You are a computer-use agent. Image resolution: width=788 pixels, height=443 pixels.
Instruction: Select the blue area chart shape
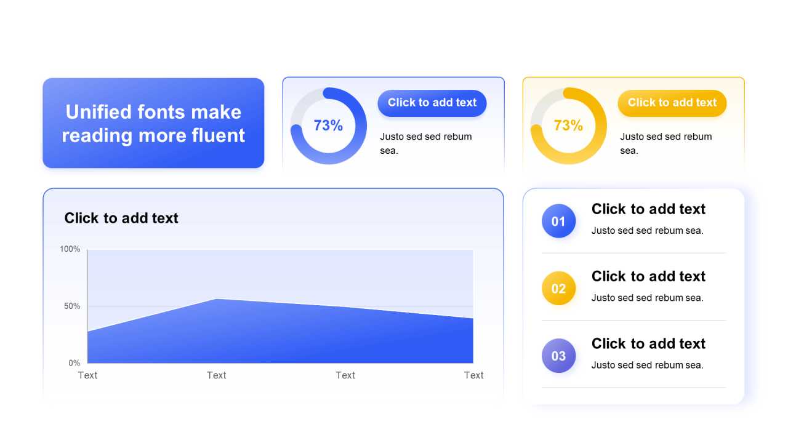point(280,335)
